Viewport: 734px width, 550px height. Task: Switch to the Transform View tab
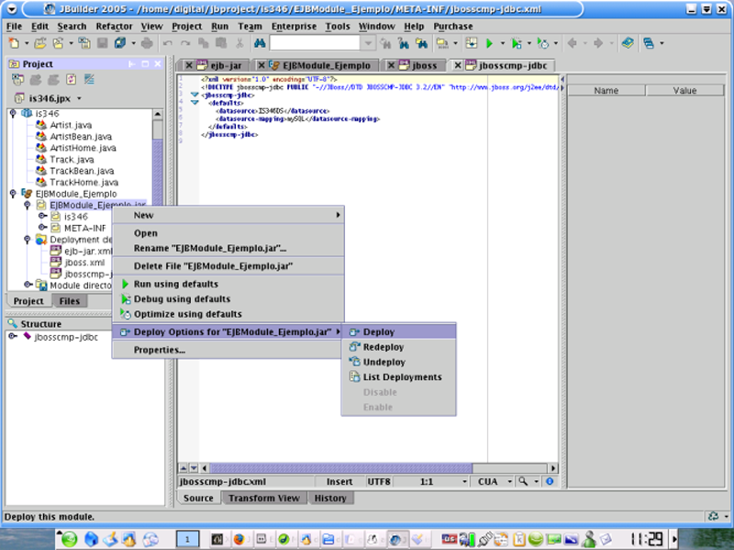[x=263, y=499]
